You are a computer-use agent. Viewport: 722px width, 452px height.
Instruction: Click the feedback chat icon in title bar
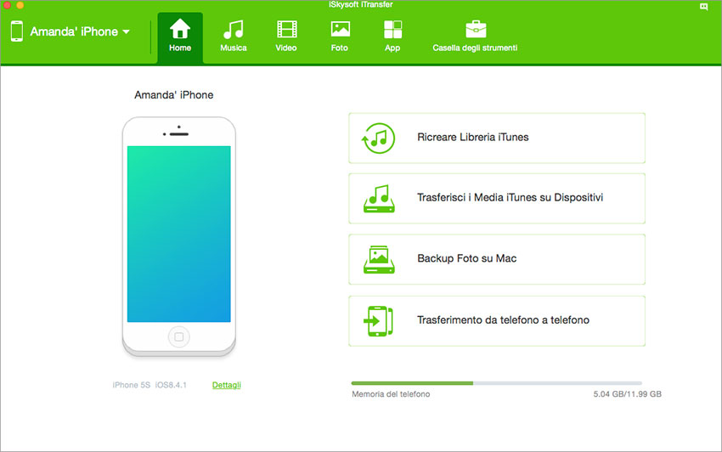pyautogui.click(x=703, y=7)
